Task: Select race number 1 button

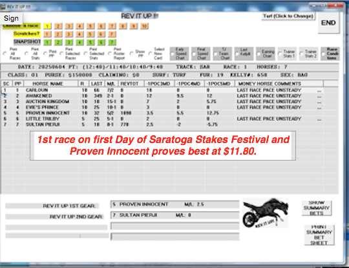Action: point(47,26)
